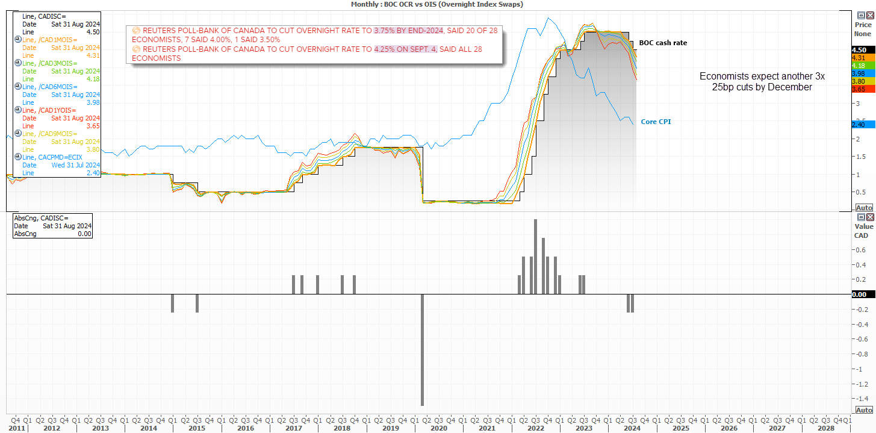Screen dimensions: 876x433
Task: Close the upper Price chart pane
Action: pyautogui.click(x=869, y=14)
